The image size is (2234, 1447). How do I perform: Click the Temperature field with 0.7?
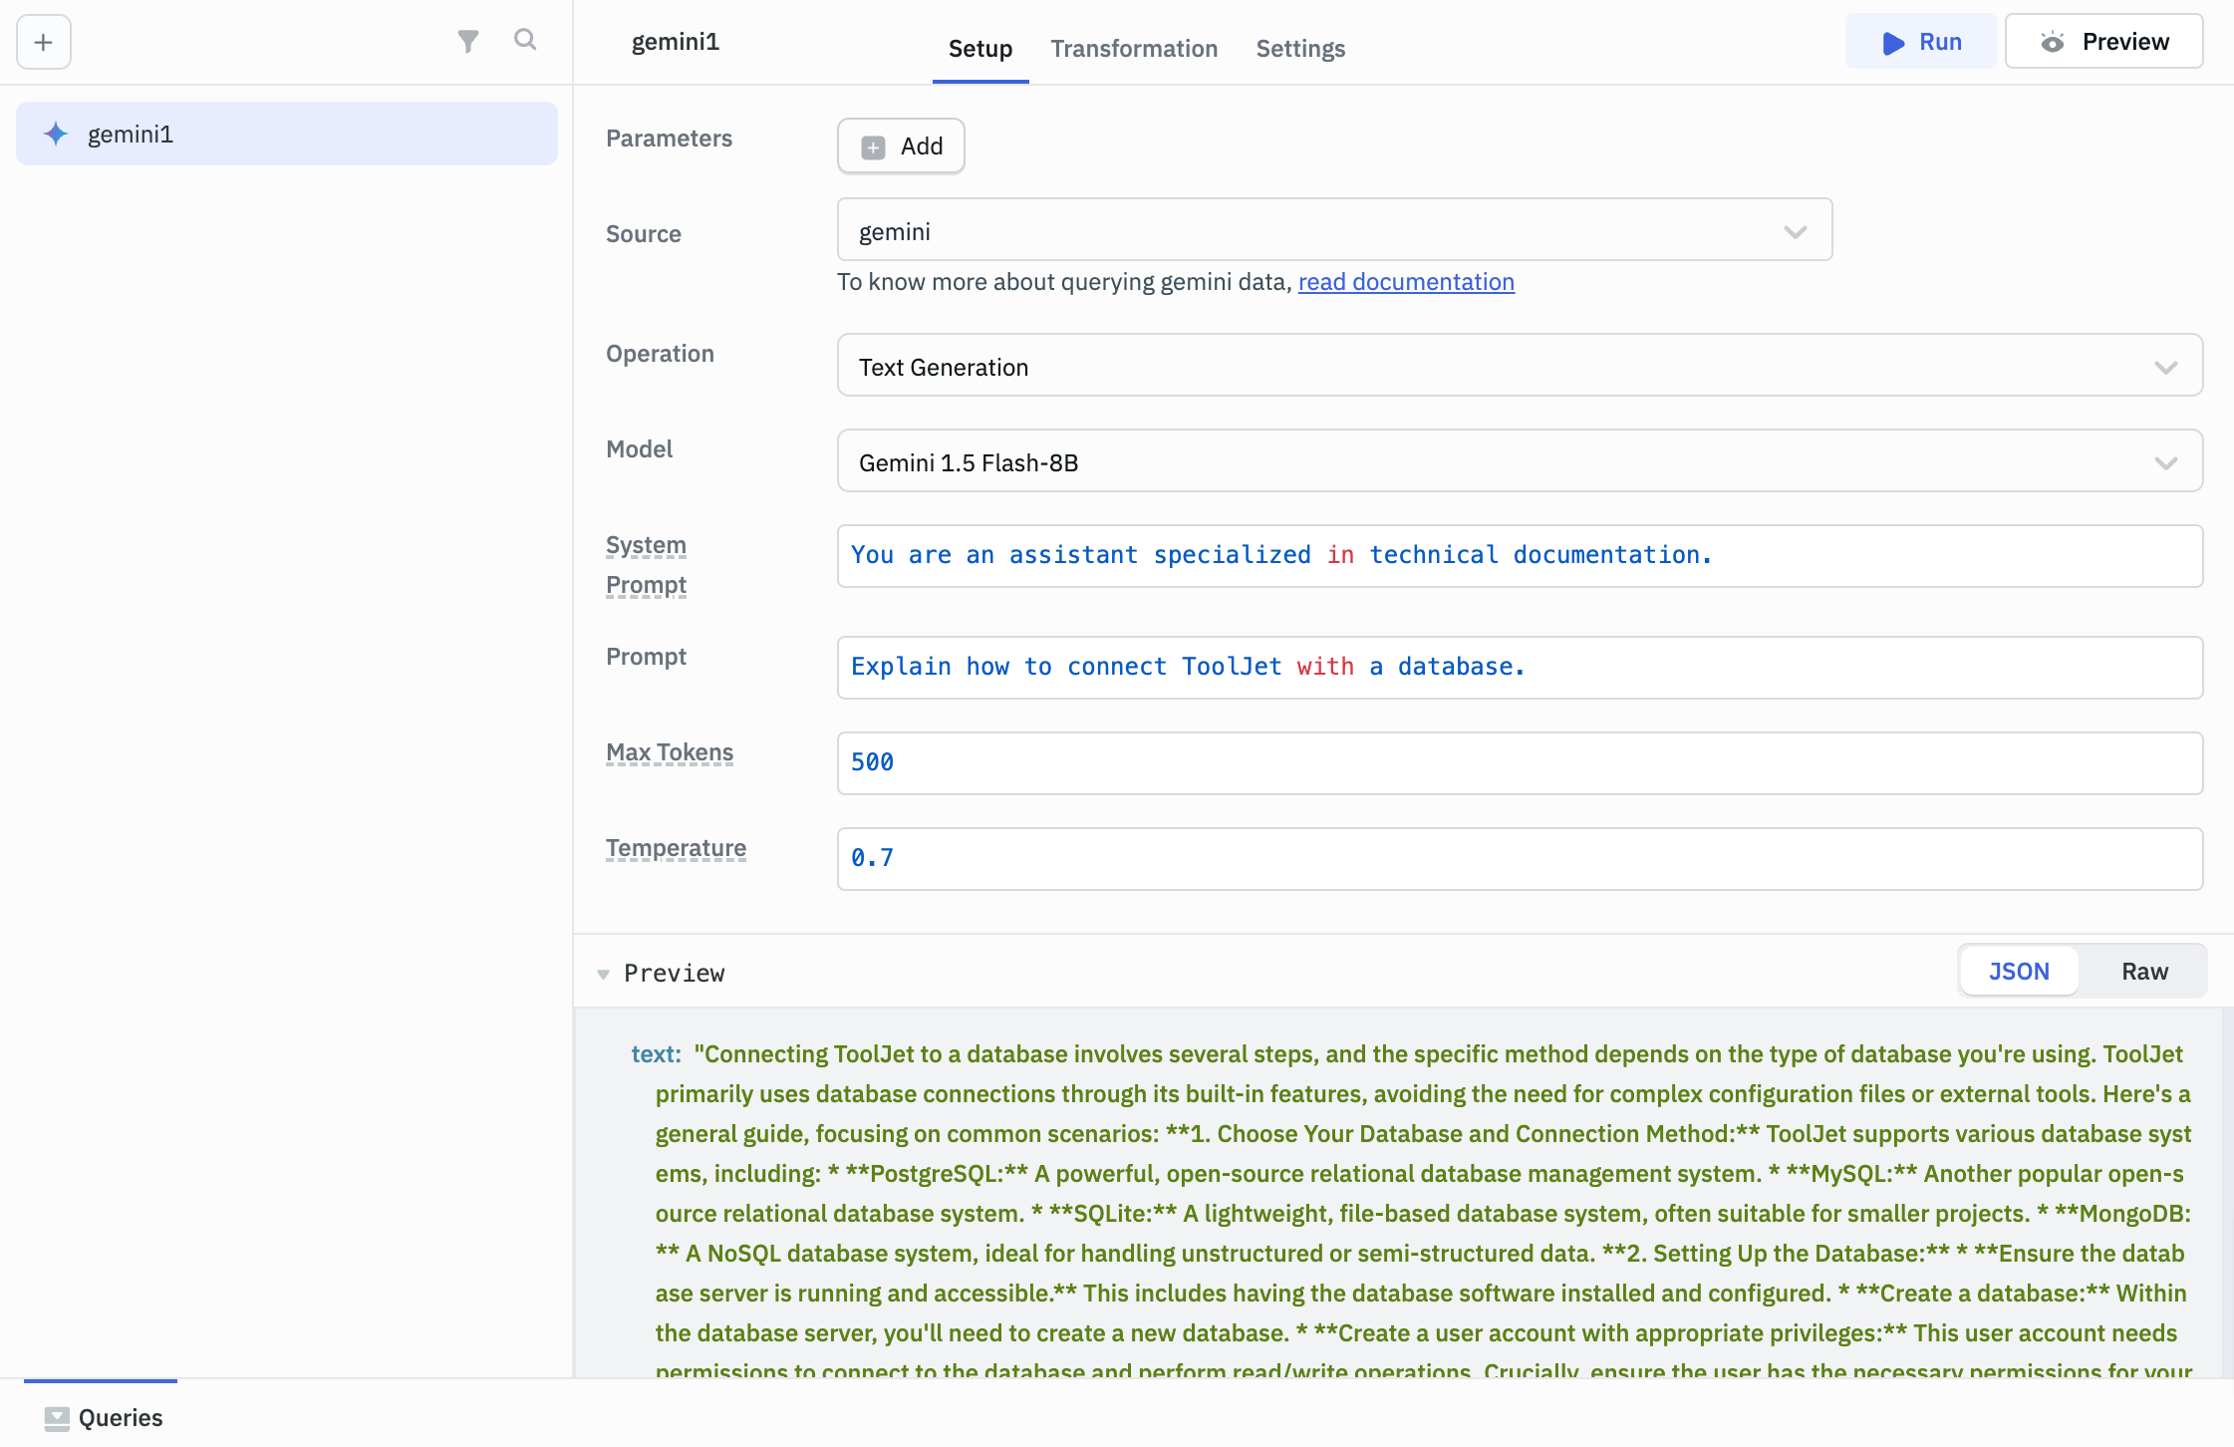(1520, 859)
